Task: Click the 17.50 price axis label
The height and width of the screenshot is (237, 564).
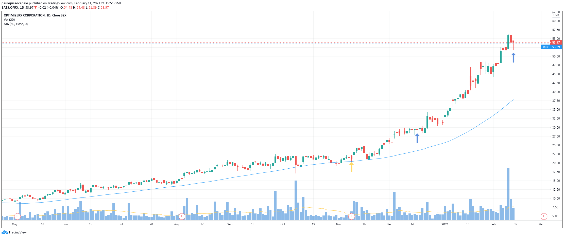Action: pyautogui.click(x=556, y=172)
